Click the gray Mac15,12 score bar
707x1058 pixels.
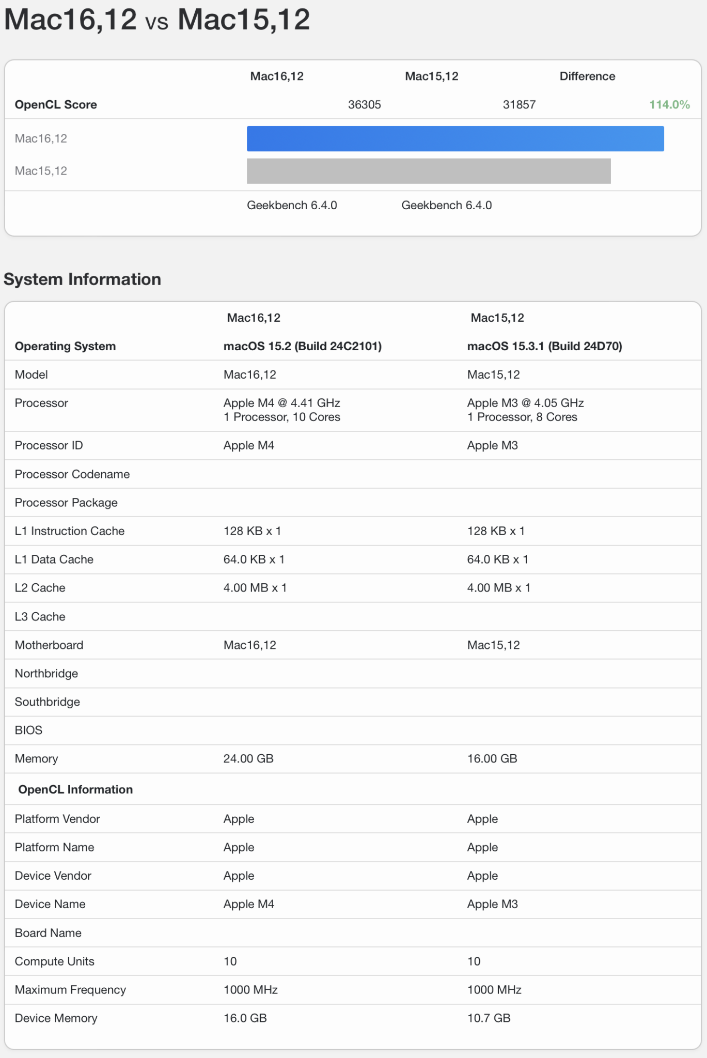[428, 171]
